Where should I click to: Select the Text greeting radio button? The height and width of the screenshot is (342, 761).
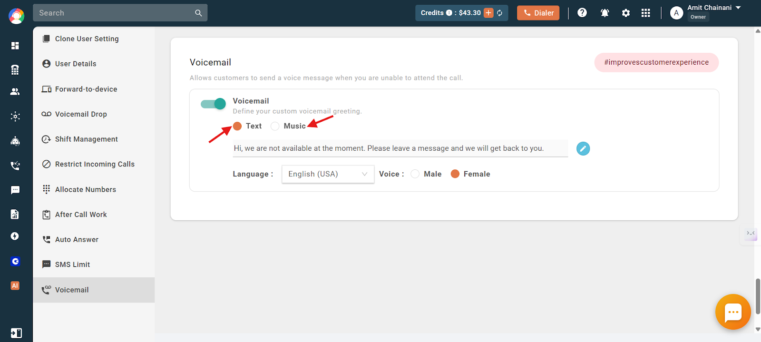pyautogui.click(x=237, y=126)
